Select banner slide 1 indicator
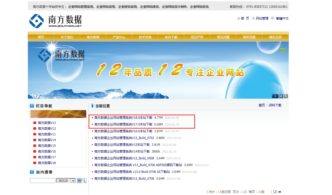Viewport: 332px width, 195px height. pos(275,96)
